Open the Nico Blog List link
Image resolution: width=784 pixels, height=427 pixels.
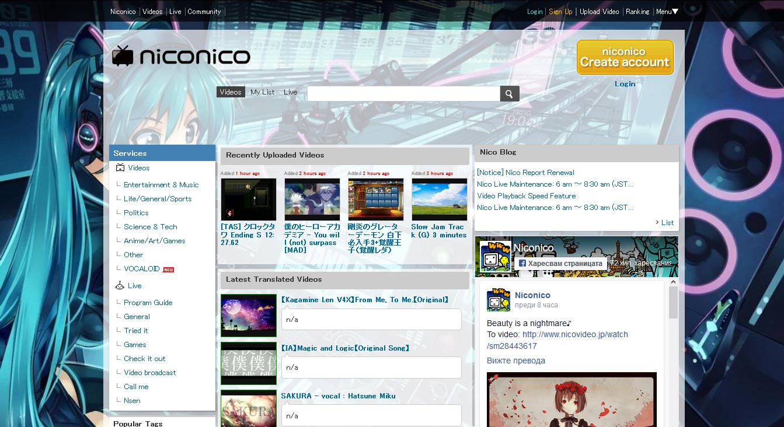tap(667, 223)
